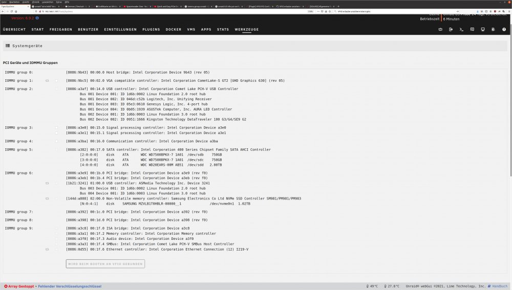
Task: Click the IOMMU group 7 label
Action: 19,212
